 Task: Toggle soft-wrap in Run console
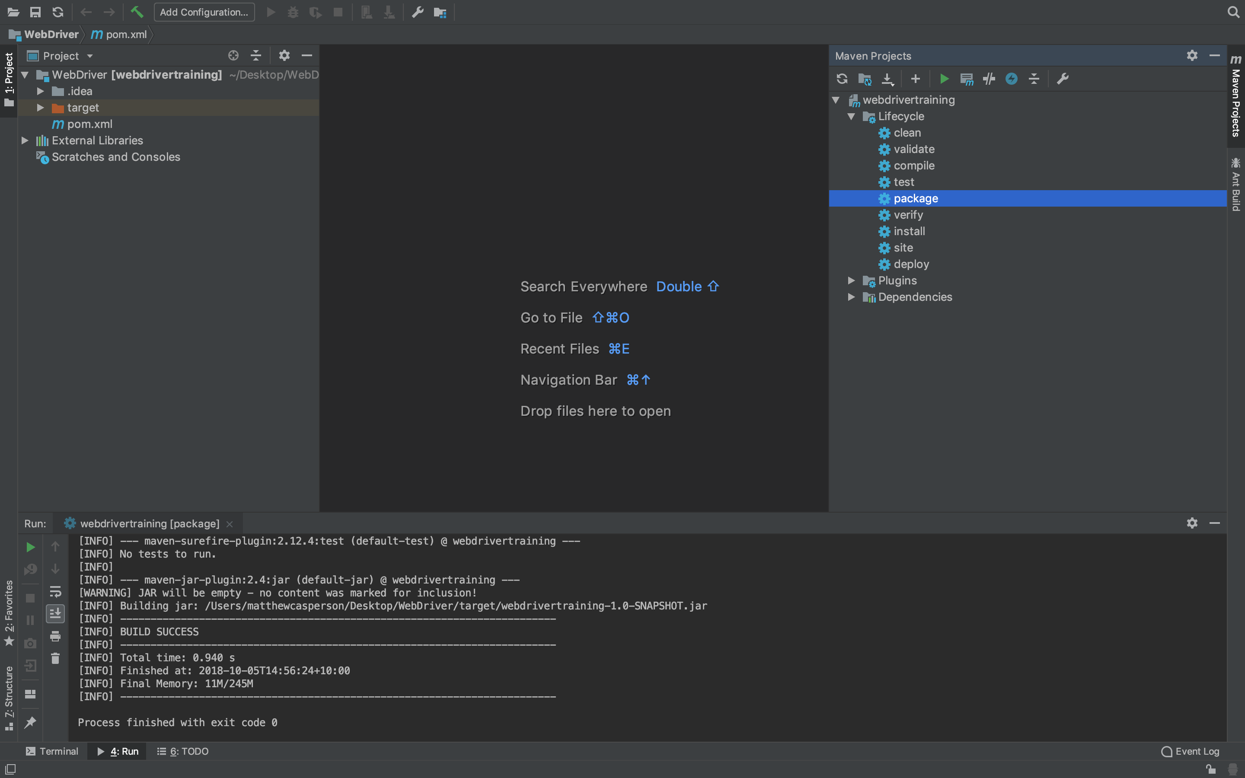point(55,591)
